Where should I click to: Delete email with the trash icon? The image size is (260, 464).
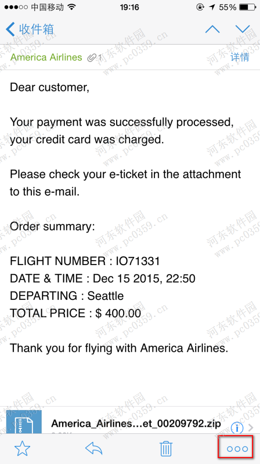pos(166,449)
